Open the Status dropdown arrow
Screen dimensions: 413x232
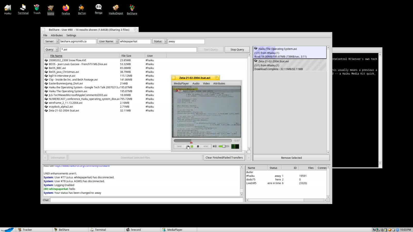point(165,42)
